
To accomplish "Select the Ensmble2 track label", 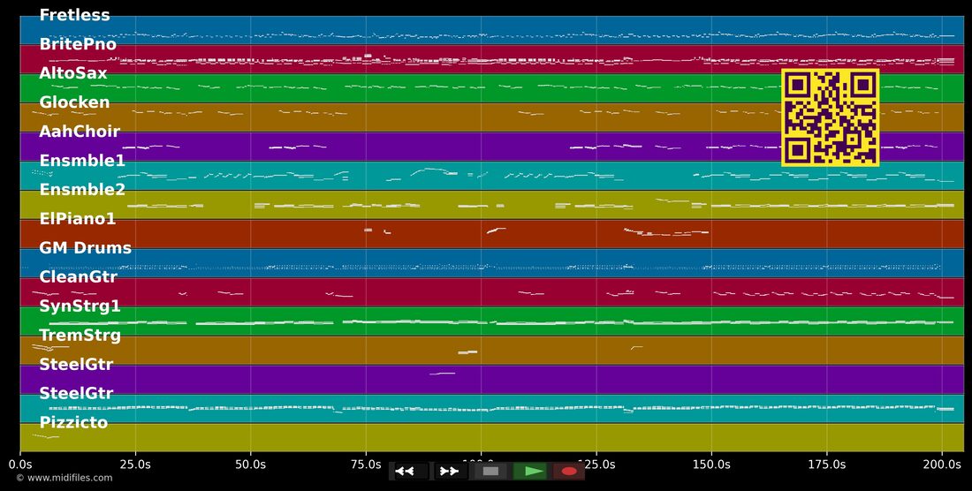I will coord(82,190).
